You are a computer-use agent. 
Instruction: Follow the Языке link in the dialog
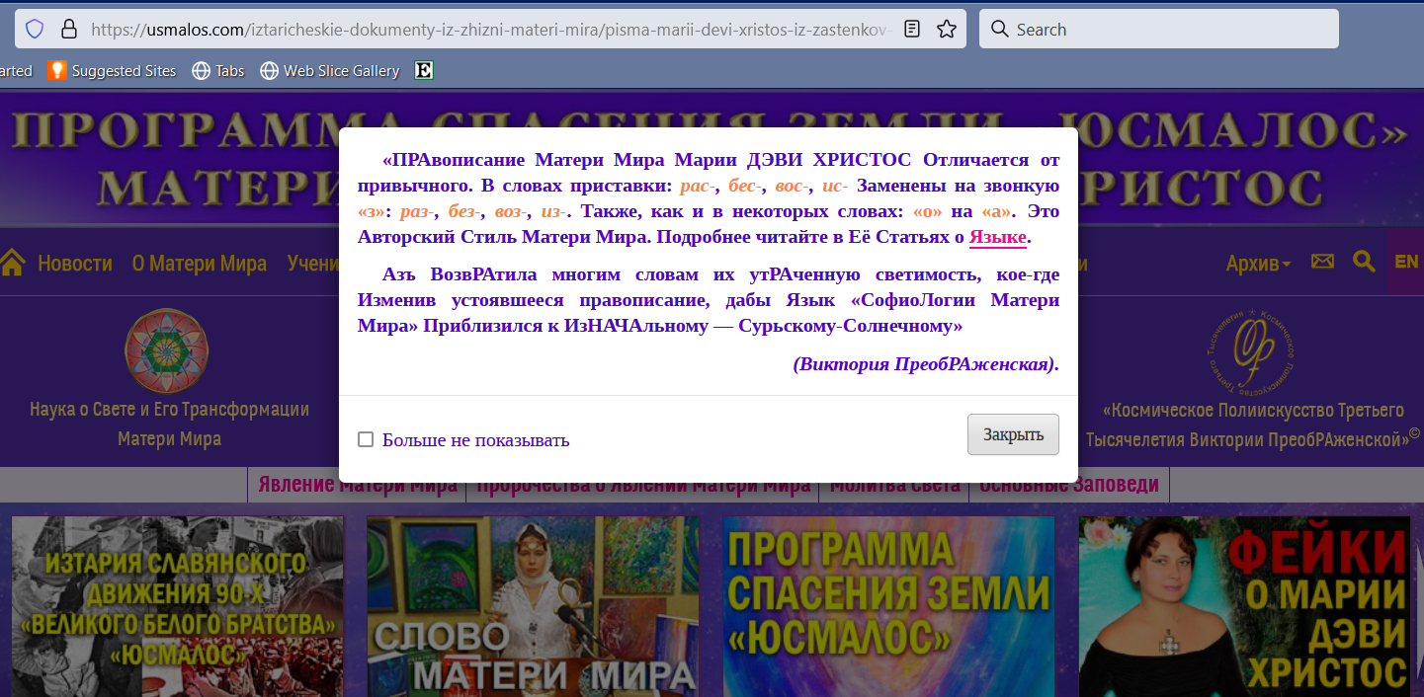coord(998,237)
